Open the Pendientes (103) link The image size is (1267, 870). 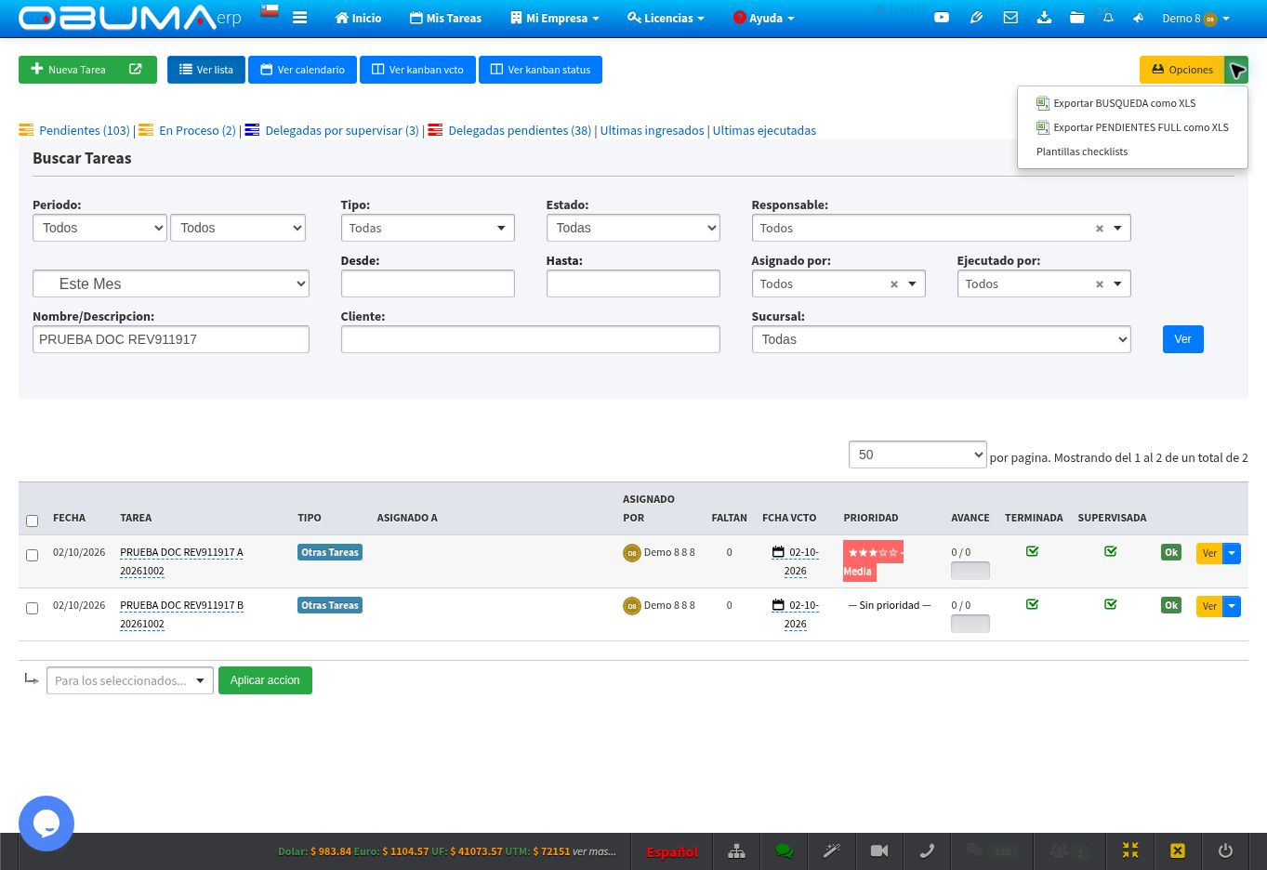pos(84,130)
